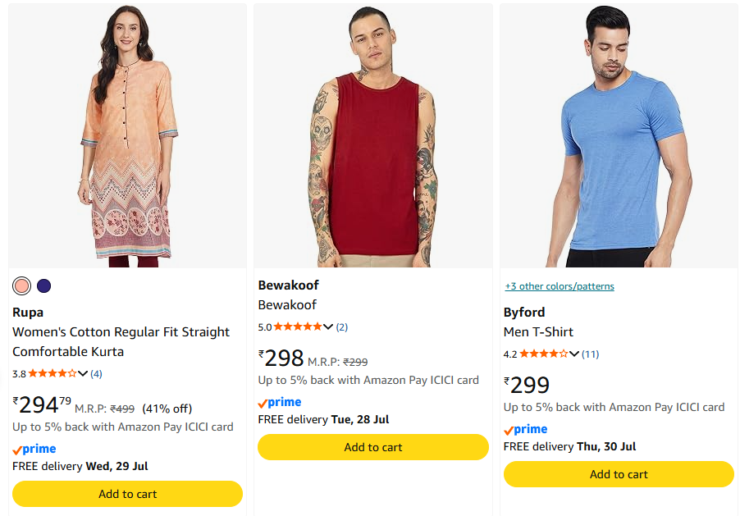This screenshot has width=740, height=516.
Task: Open the (11) reviews count link
Action: click(x=590, y=354)
